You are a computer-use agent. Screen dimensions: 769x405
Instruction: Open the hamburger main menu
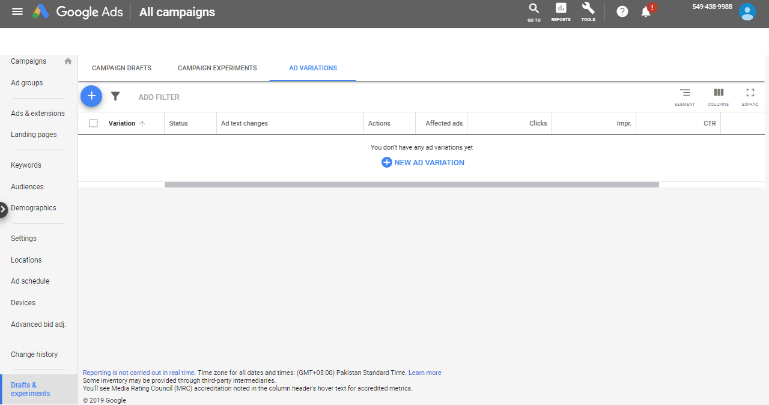pos(17,11)
